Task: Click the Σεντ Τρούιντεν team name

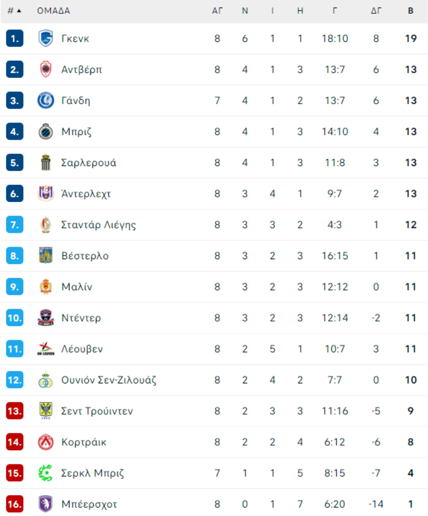Action: 97,411
